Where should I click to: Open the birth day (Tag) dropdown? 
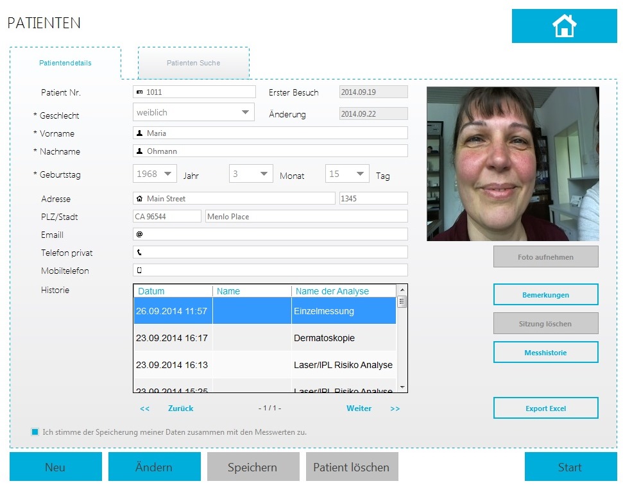pos(347,174)
